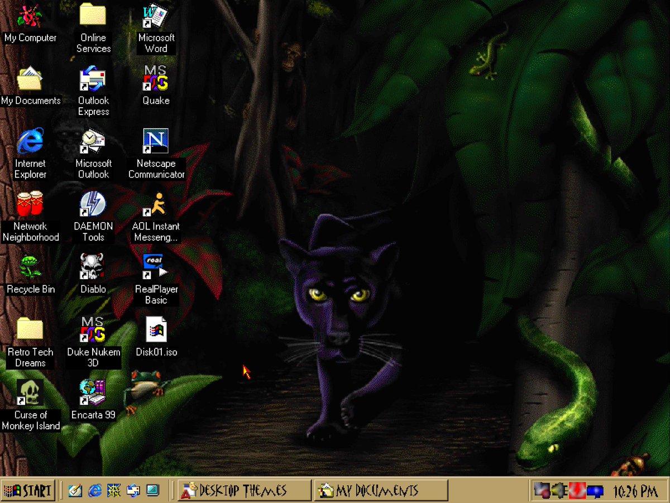The width and height of the screenshot is (670, 503).
Task: Click the "Encarta 99" label text
Action: (x=93, y=415)
